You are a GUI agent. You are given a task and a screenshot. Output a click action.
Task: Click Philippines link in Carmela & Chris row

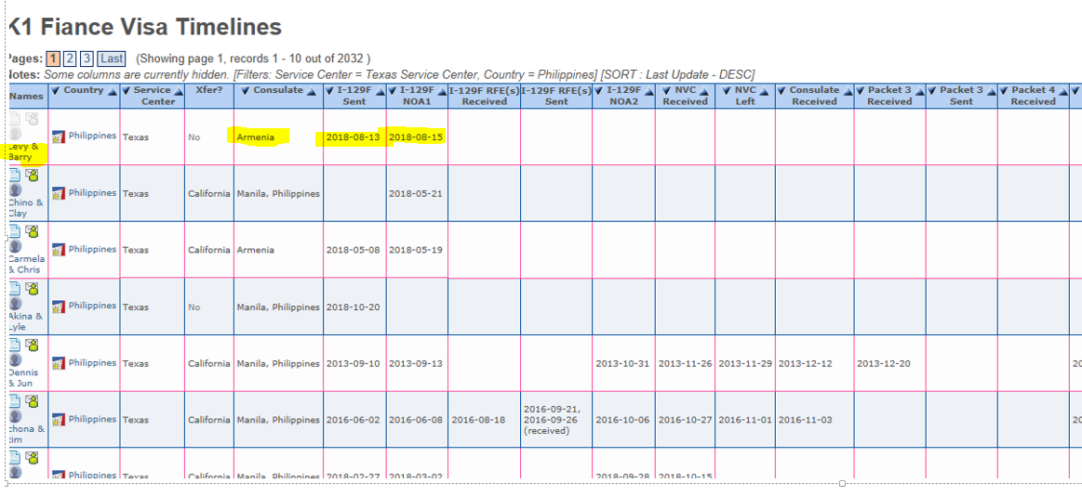point(92,249)
